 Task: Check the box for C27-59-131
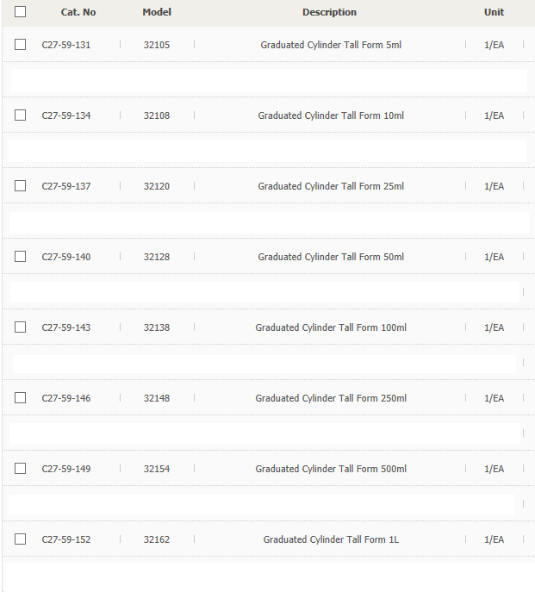(x=20, y=45)
